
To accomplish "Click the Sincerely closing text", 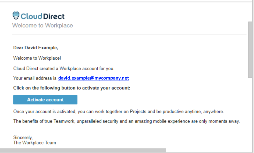I will 23,137.
